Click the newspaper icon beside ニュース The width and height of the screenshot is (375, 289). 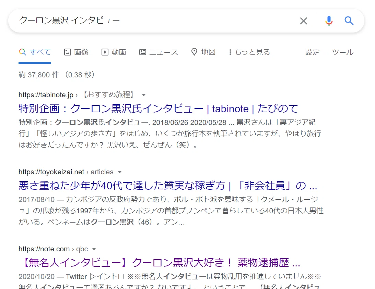click(x=142, y=52)
